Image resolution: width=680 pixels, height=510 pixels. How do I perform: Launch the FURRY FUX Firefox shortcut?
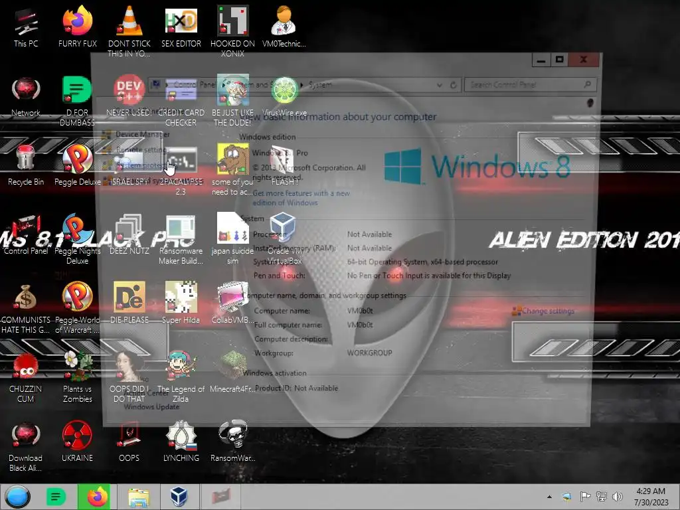click(77, 27)
